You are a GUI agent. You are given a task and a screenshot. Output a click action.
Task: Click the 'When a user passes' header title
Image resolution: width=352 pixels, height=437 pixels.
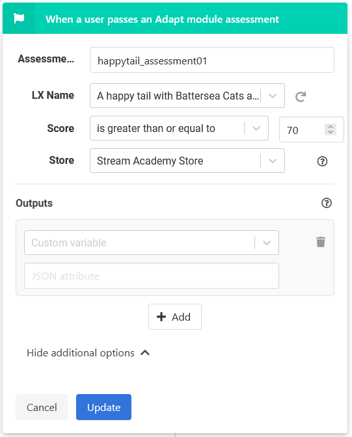click(162, 20)
